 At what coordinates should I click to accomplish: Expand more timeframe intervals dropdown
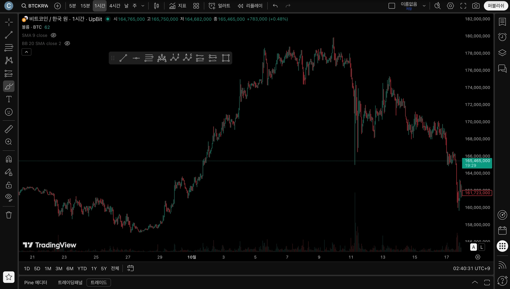(x=143, y=6)
